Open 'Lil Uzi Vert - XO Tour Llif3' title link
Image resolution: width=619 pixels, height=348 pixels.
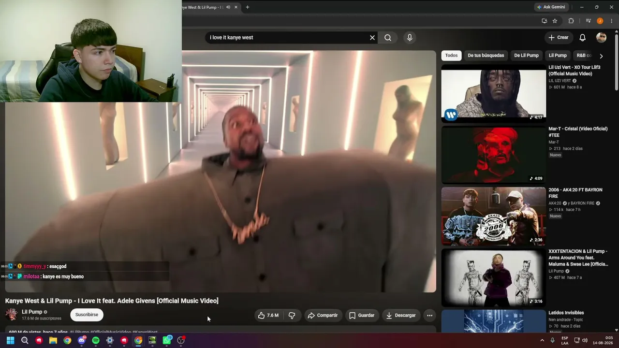[575, 71]
